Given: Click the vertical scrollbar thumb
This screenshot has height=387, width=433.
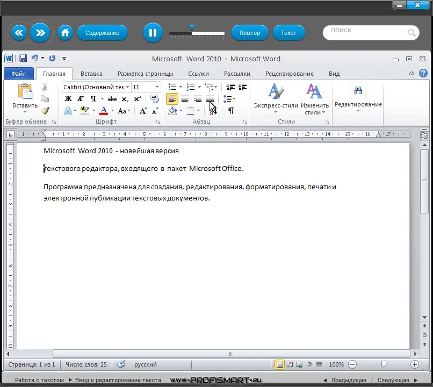Looking at the screenshot, I should (x=424, y=181).
